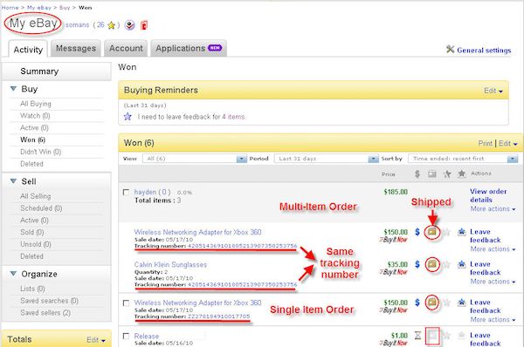Open Saved searches (0) in Organize
The height and width of the screenshot is (347, 524).
click(x=50, y=301)
